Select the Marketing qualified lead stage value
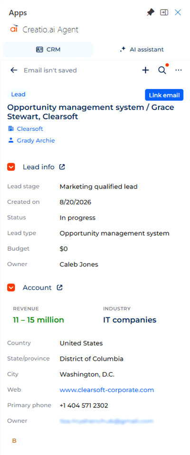Screen dimensions: 190x455 [98, 187]
